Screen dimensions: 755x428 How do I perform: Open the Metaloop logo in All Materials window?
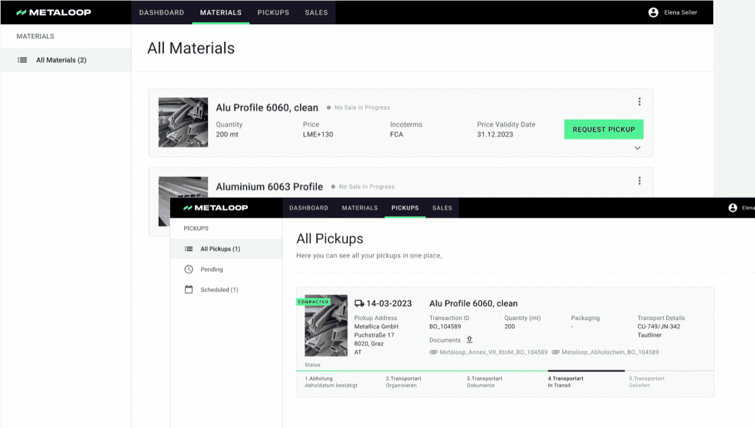tap(54, 12)
